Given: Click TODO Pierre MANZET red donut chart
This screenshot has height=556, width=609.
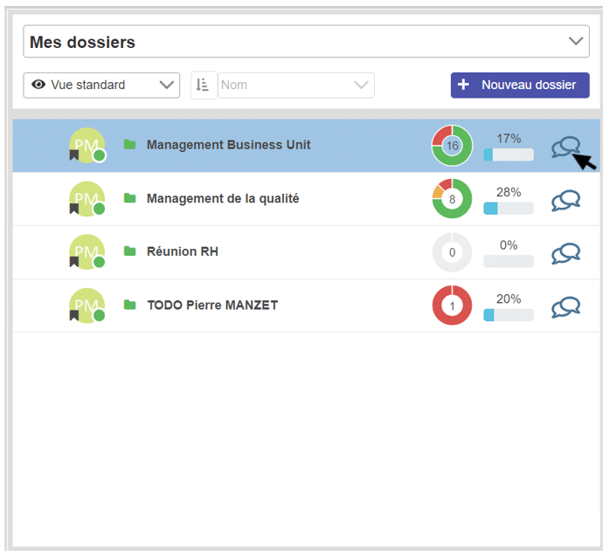Looking at the screenshot, I should click(452, 305).
